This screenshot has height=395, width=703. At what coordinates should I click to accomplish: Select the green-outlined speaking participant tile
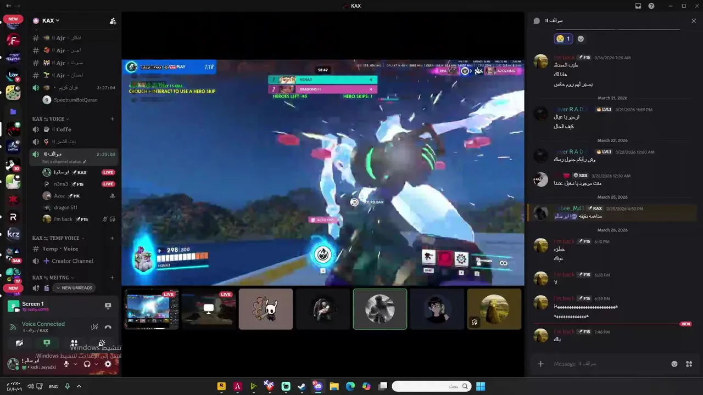(380, 309)
